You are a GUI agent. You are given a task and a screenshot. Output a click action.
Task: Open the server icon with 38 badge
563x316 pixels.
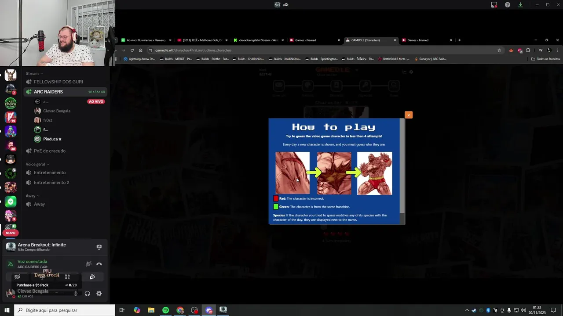tap(11, 145)
